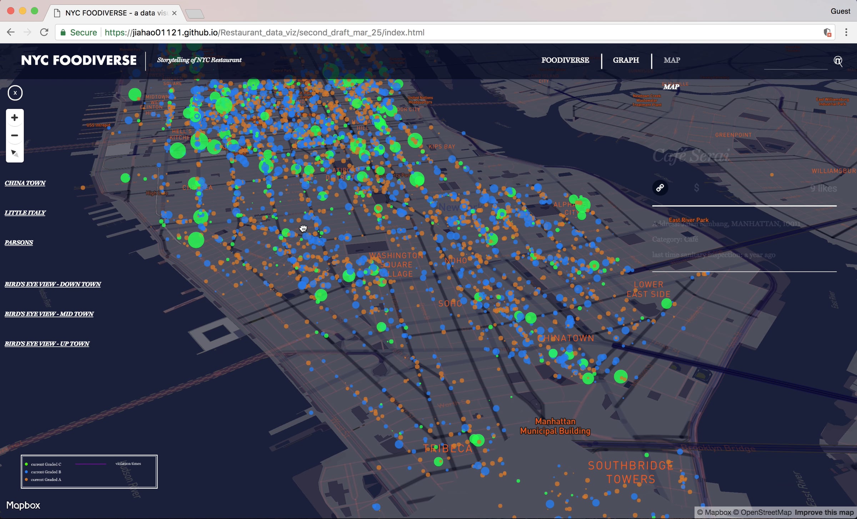This screenshot has height=519, width=857.
Task: Click the "TRIBECA" neighborhood label
Action: click(448, 449)
